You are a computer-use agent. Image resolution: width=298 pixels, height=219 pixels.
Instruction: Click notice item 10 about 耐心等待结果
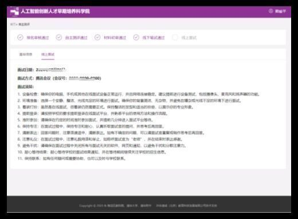coord(92,152)
